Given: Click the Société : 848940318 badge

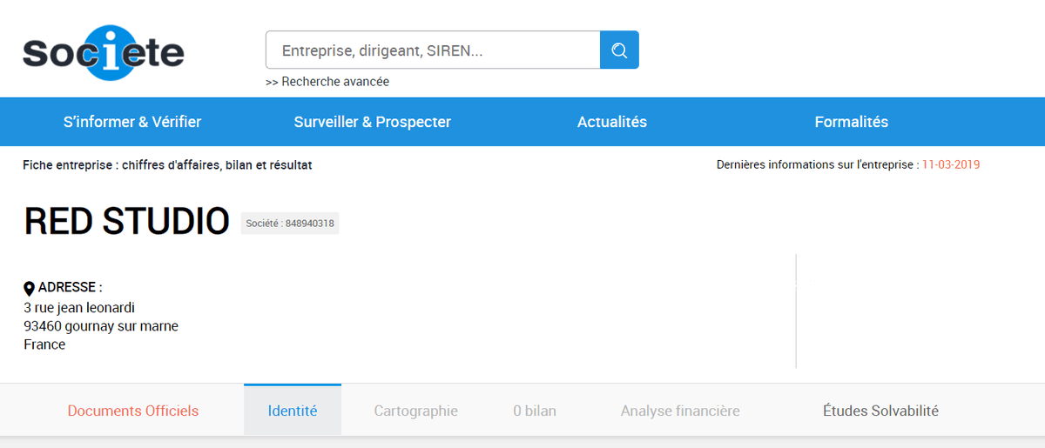Looking at the screenshot, I should (290, 224).
